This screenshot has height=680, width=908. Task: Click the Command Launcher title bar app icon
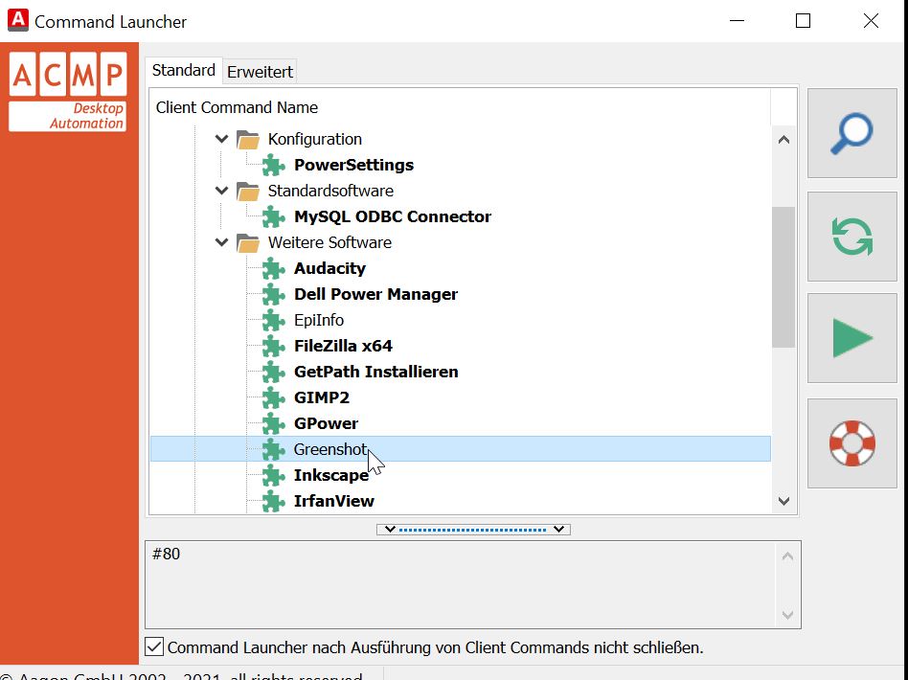(x=18, y=21)
